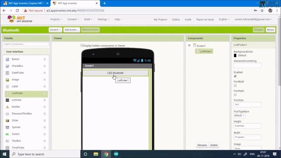This screenshot has width=281, height=158.
Task: Click the Add Screen button
Action: coord(72,30)
